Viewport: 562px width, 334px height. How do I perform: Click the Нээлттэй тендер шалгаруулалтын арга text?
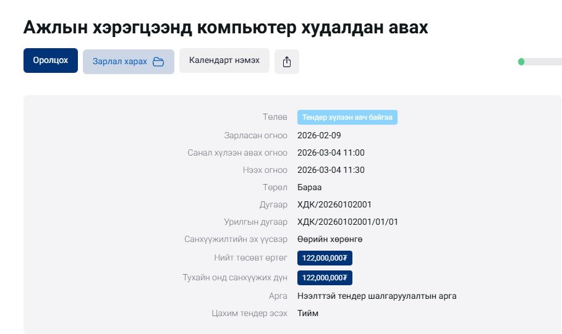coord(377,296)
